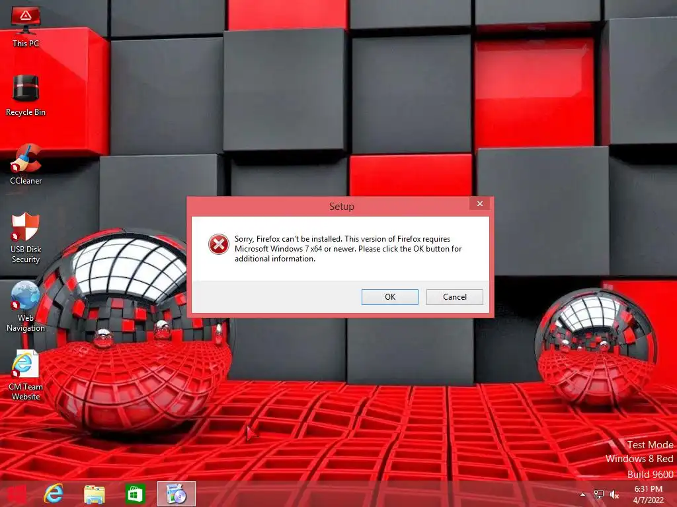Click the Setup installer taskbar icon
Viewport: 677px width, 507px height.
(176, 494)
